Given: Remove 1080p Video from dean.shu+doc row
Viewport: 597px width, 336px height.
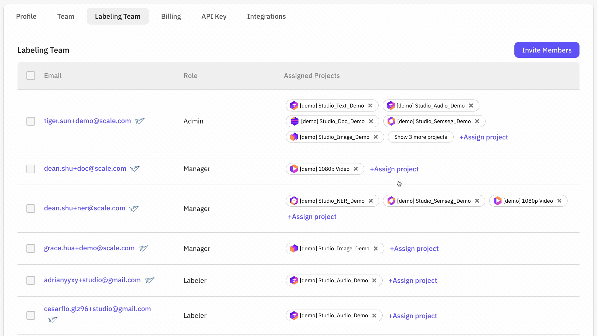Looking at the screenshot, I should (356, 169).
